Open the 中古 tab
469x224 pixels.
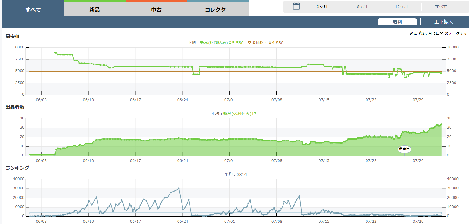pyautogui.click(x=156, y=10)
